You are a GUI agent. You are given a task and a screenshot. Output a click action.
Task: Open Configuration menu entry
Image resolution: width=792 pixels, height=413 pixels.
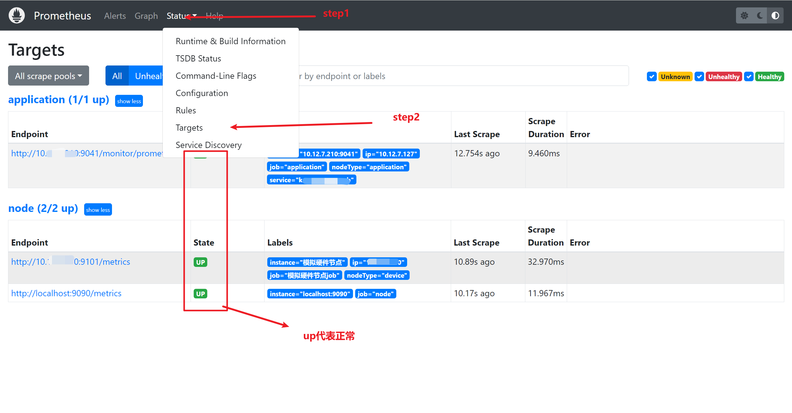[230, 93]
